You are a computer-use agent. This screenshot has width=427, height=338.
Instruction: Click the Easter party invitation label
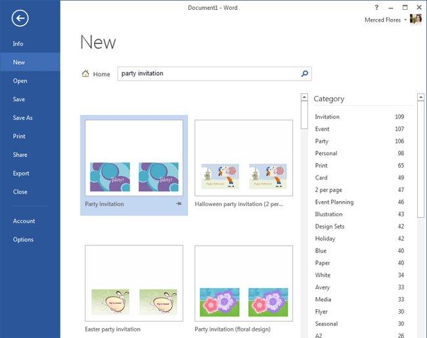point(112,329)
